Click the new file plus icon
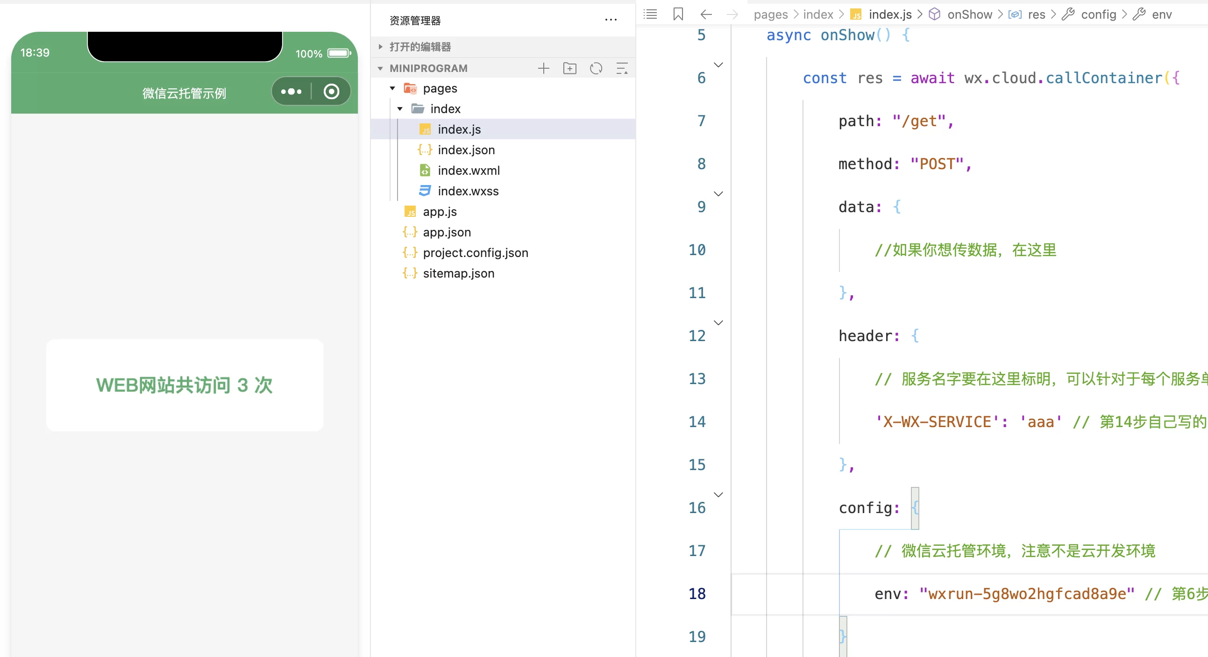 (x=543, y=69)
